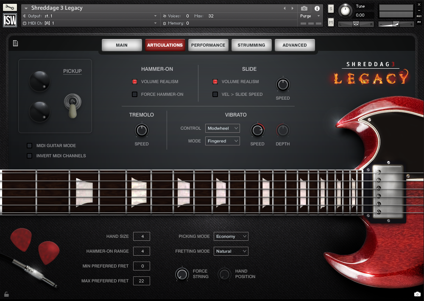This screenshot has height=301, width=424.
Task: Flip the pickup selector toggle switch
Action: pyautogui.click(x=72, y=105)
